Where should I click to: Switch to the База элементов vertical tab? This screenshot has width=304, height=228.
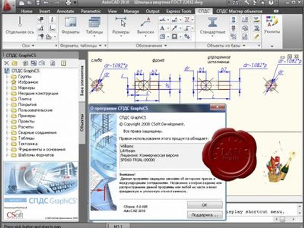pyautogui.click(x=82, y=81)
